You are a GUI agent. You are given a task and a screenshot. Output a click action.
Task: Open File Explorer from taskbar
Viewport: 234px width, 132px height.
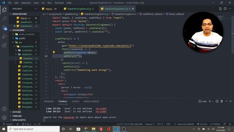point(94,129)
